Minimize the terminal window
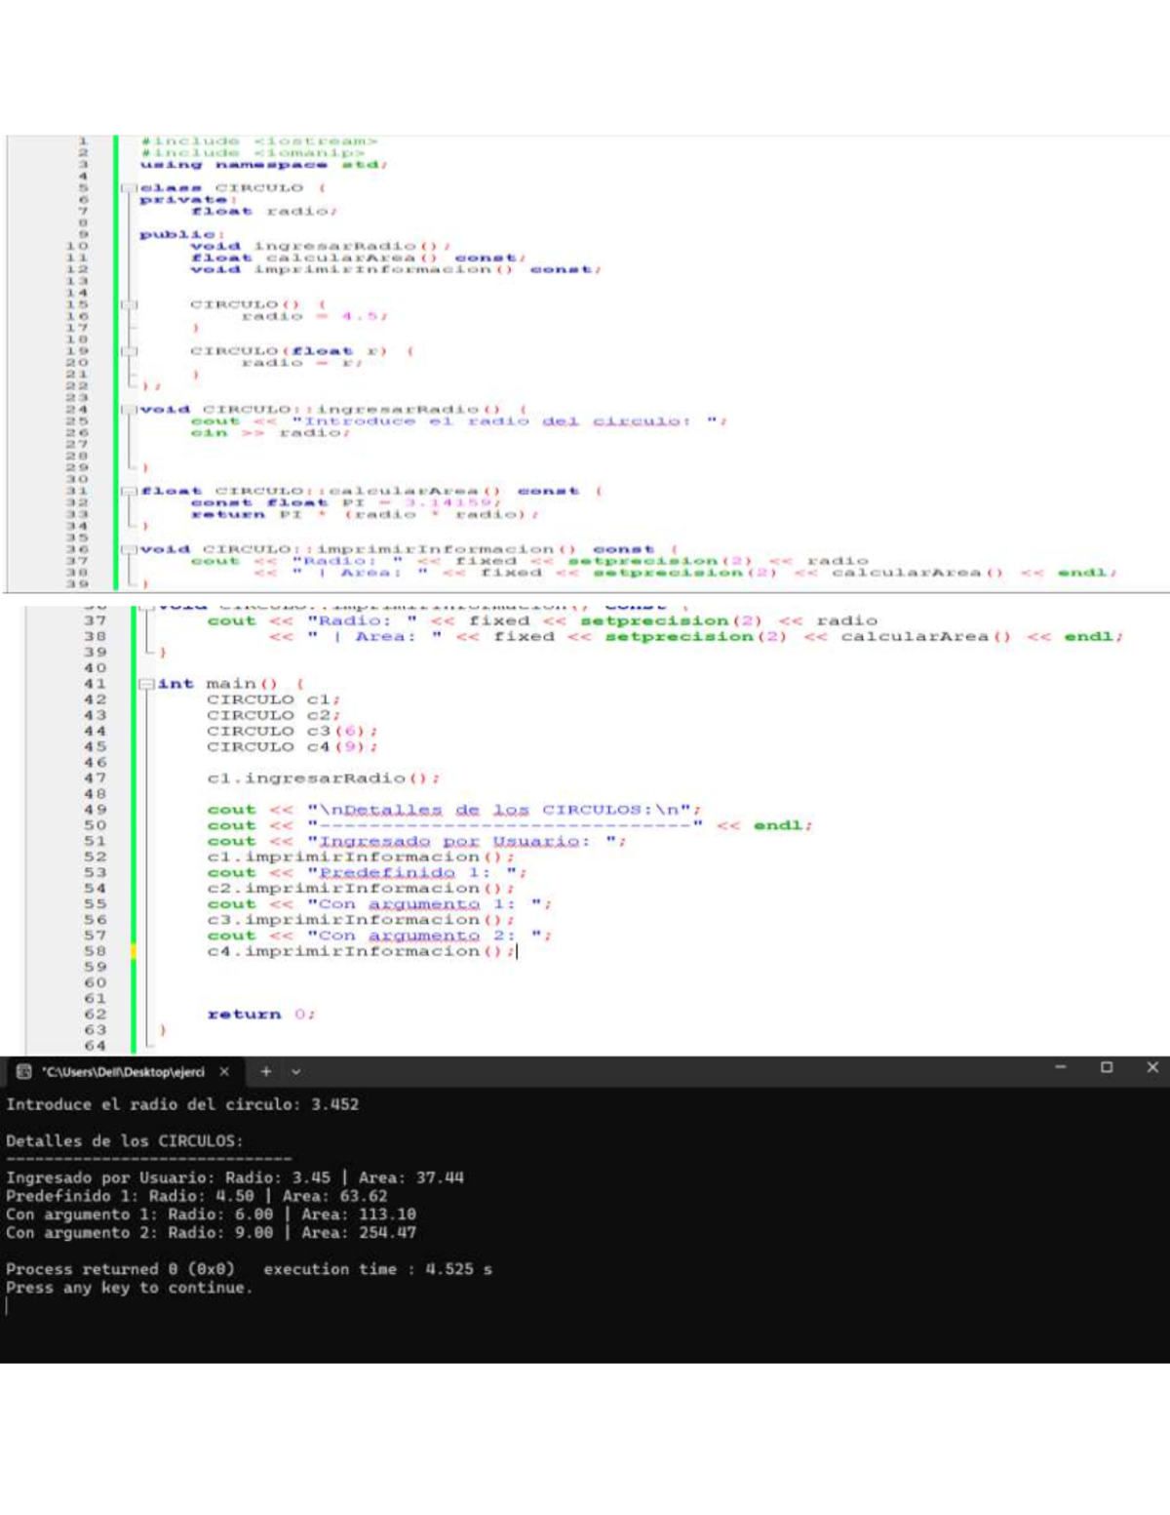 point(1061,1067)
